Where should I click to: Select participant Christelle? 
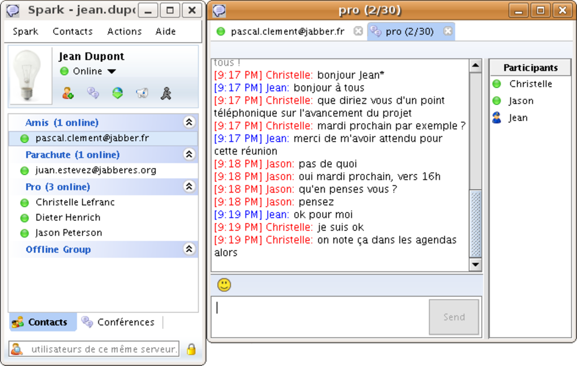530,84
